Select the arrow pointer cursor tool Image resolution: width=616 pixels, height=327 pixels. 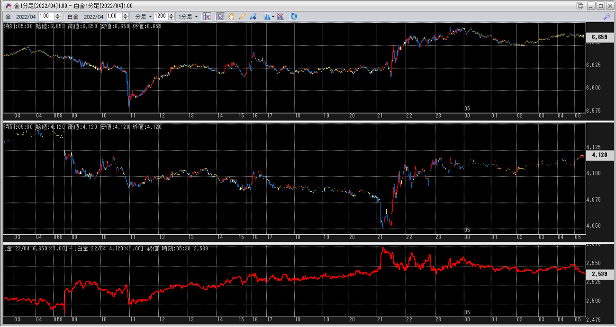(220, 16)
